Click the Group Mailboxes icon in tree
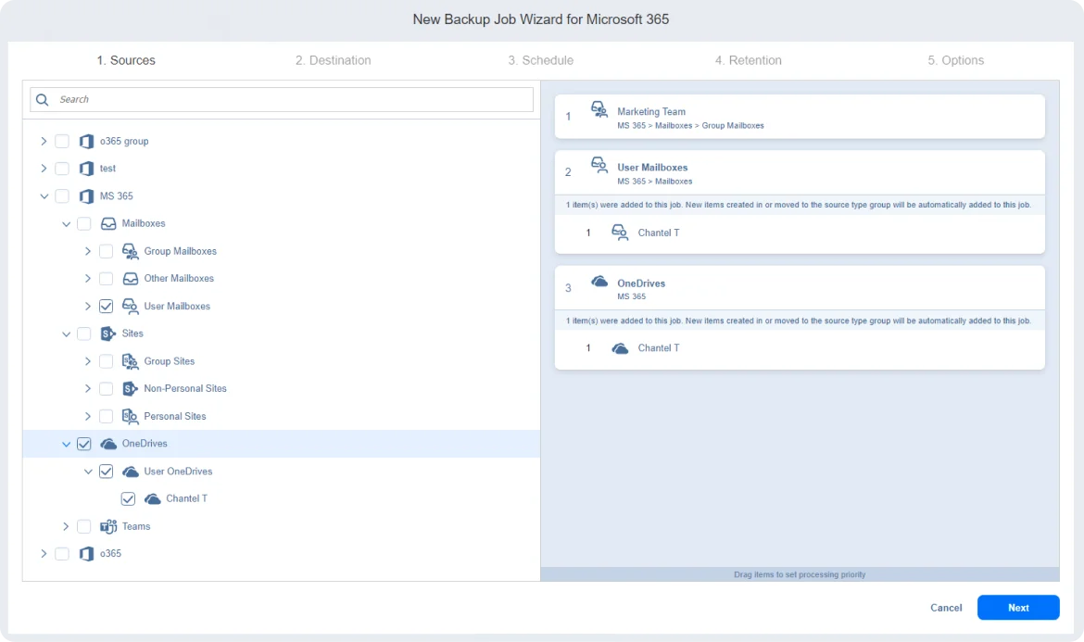The width and height of the screenshot is (1084, 642). (x=131, y=251)
